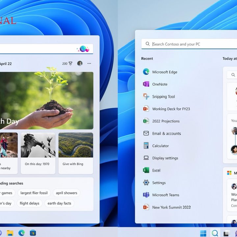Open Email & accounts settings
This screenshot has width=237, height=237.
point(162,133)
